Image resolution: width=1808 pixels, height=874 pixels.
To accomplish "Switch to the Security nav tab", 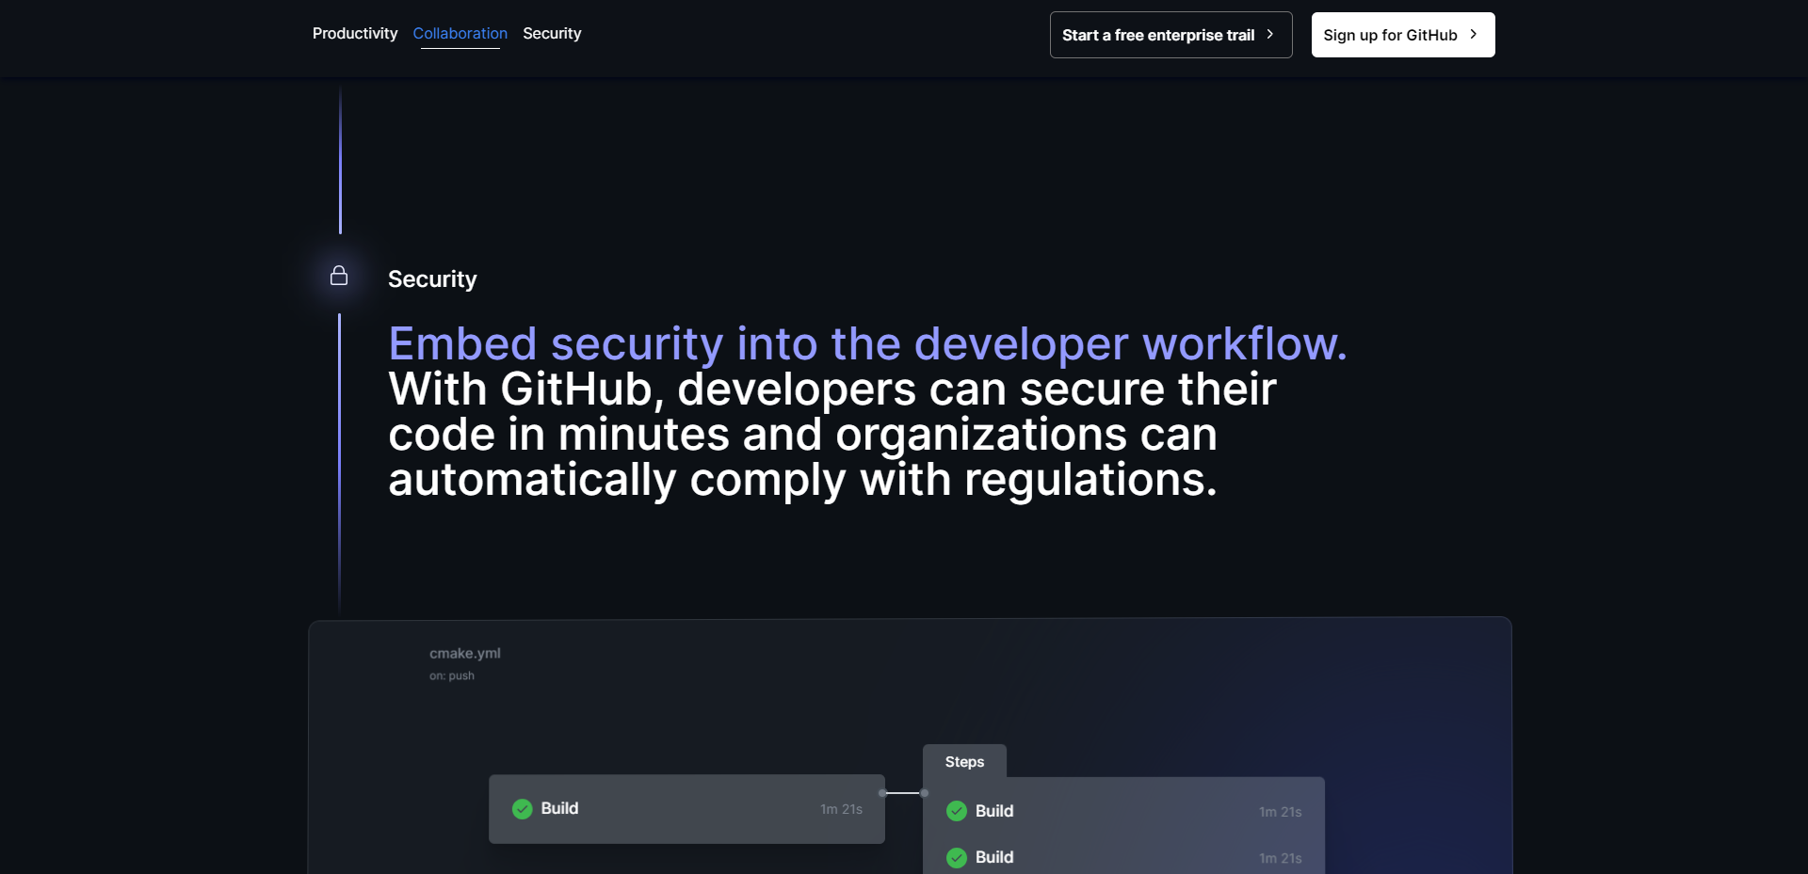I will 552,34.
